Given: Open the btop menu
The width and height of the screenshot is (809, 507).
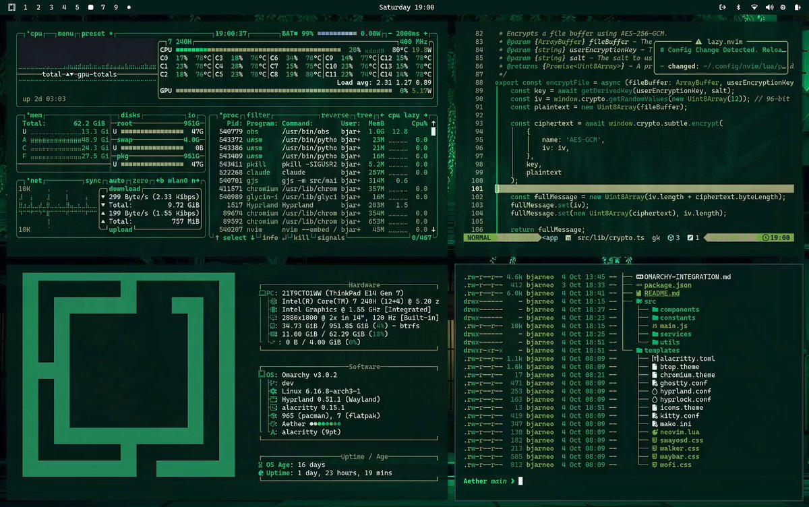Looking at the screenshot, I should pyautogui.click(x=66, y=34).
